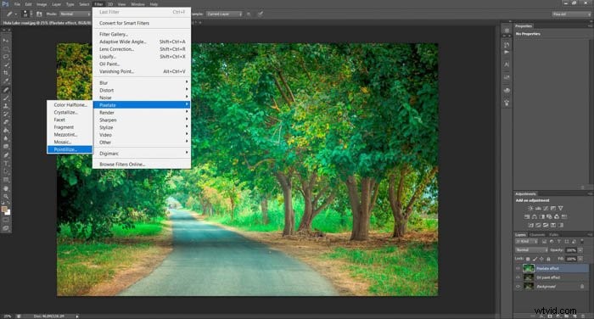594x319 pixels.
Task: Click the Properties panel tab
Action: [524, 26]
